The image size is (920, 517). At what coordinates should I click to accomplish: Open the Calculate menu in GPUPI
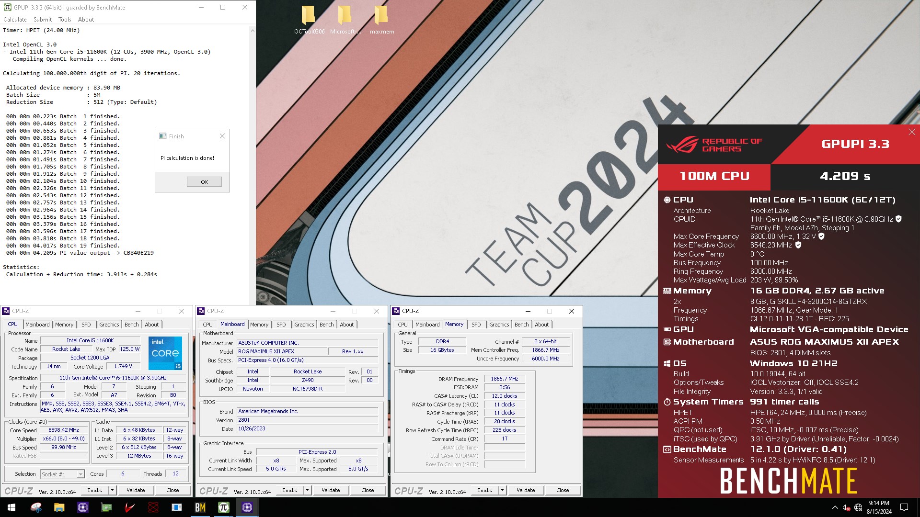coord(15,20)
